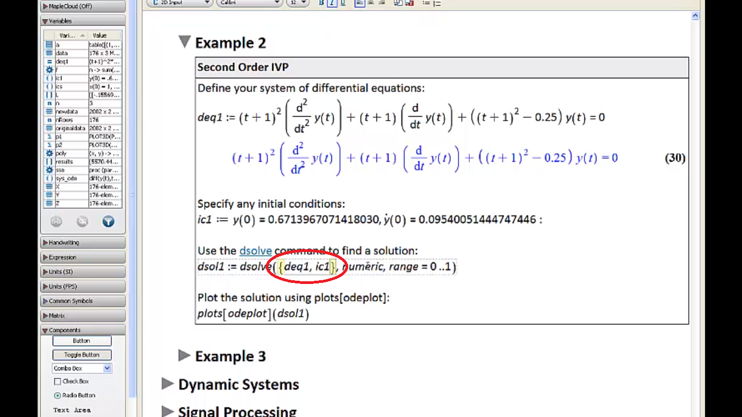
Task: Click matrix icon beside originaldata
Action: coord(49,128)
